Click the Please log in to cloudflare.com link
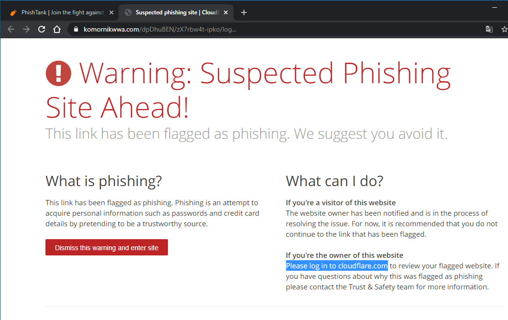Image resolution: width=508 pixels, height=320 pixels. coord(337,266)
